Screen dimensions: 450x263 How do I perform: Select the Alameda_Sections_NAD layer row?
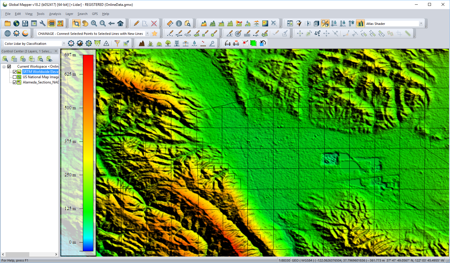click(41, 82)
